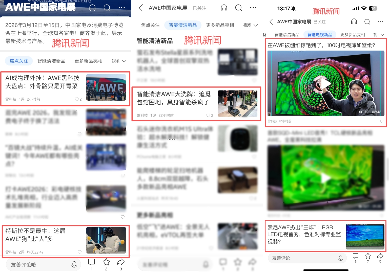389x273 pixels.
Task: Unfollow by tapping 已关注 button
Action: coord(200,8)
